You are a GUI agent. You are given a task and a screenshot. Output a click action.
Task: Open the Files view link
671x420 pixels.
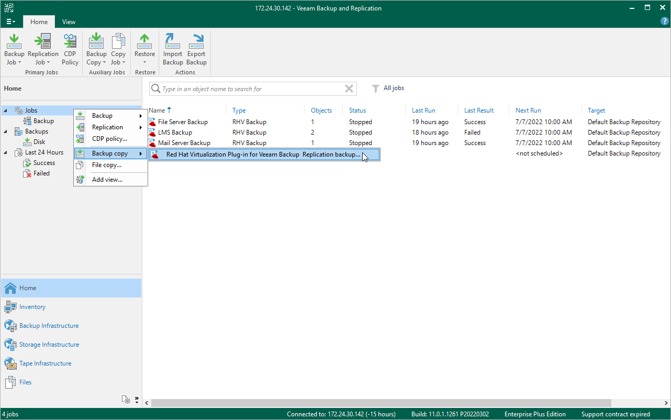pyautogui.click(x=26, y=382)
